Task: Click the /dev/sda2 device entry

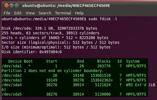Action: click(x=12, y=75)
